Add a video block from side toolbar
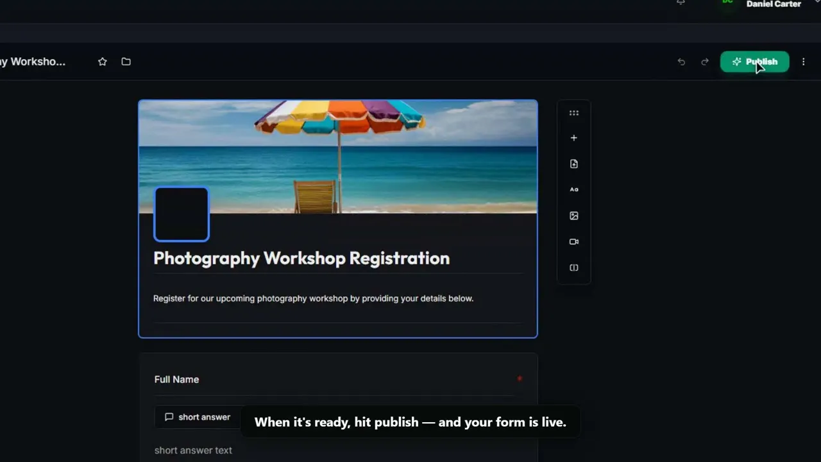 (x=574, y=242)
